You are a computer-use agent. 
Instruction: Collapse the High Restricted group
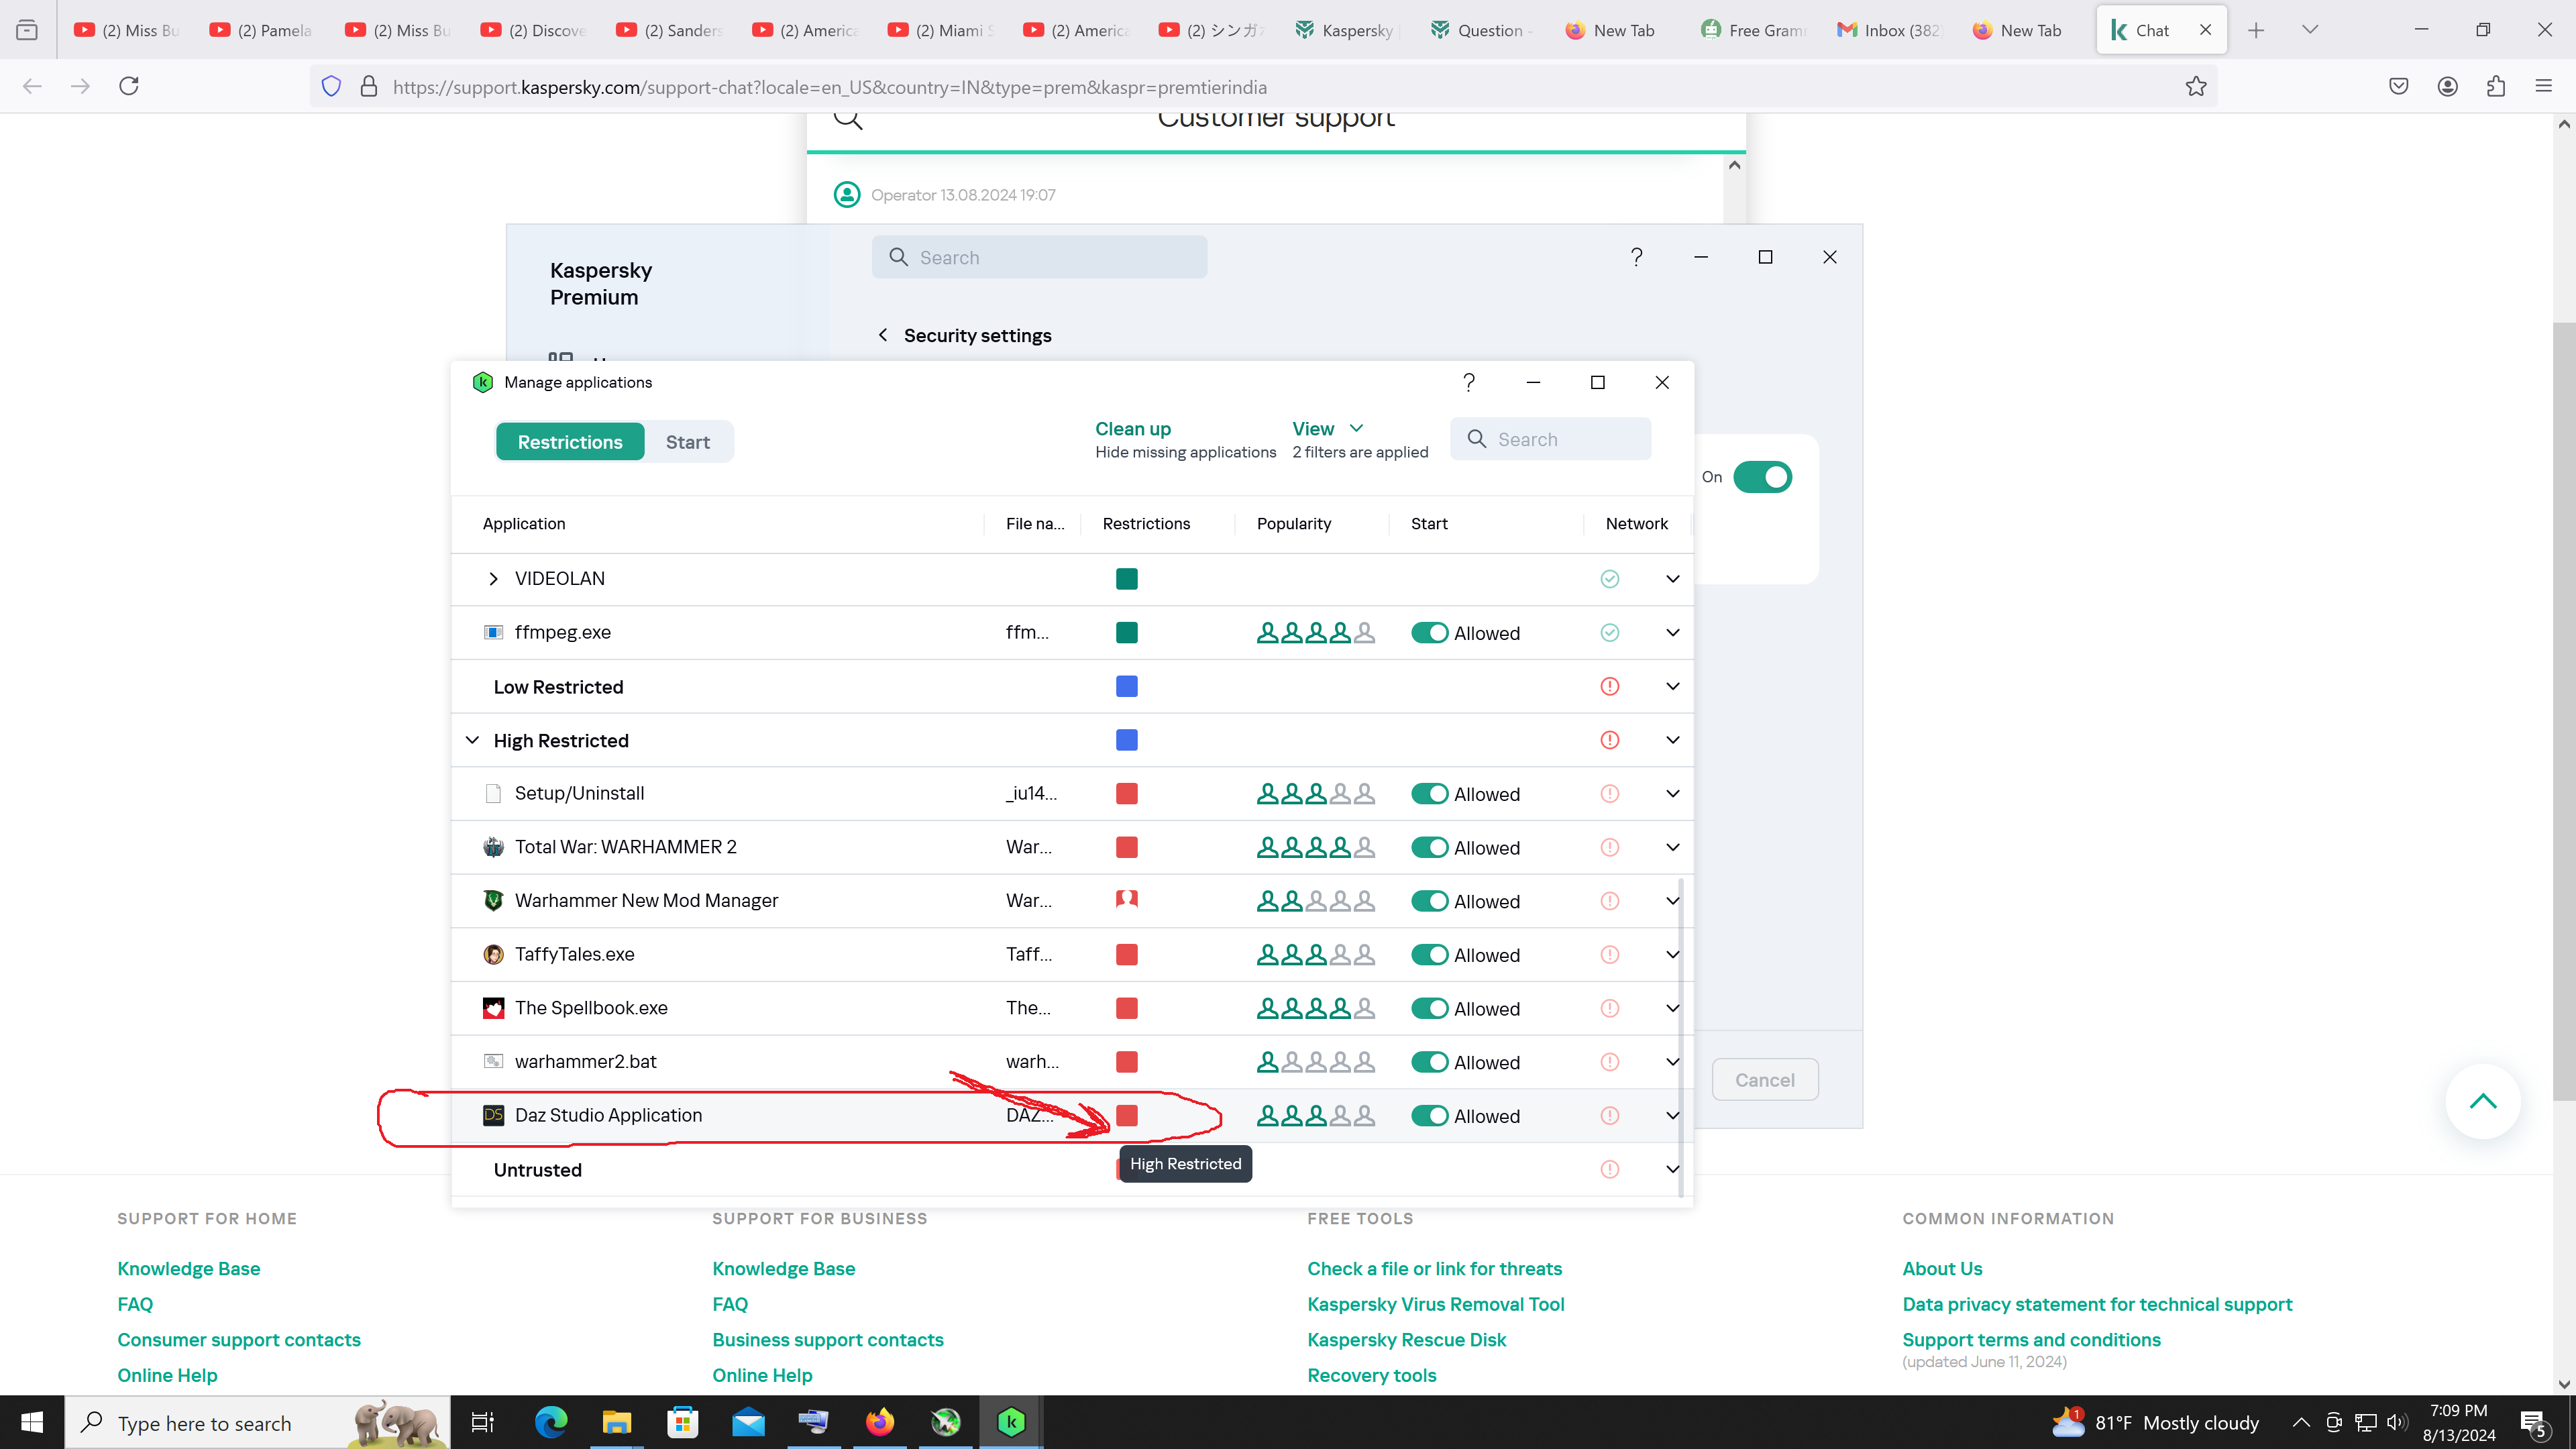pyautogui.click(x=472, y=740)
